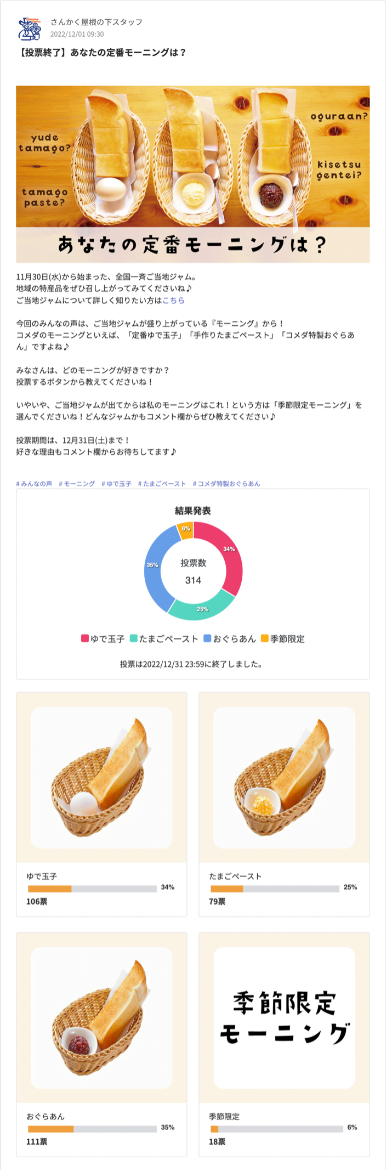Viewport: 392px width, 1171px height.
Task: Select the egg paste toast basket thumbnail
Action: coord(284,777)
